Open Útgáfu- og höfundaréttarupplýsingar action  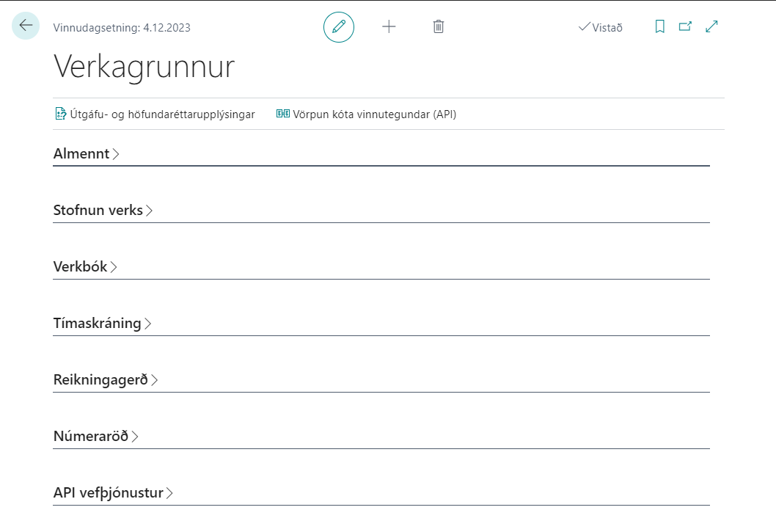[162, 114]
